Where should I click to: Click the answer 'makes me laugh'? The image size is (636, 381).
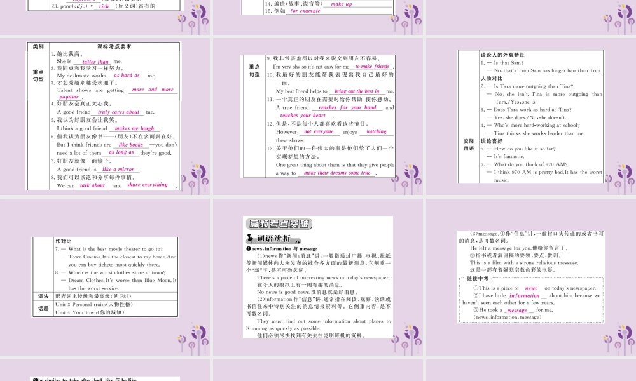click(x=134, y=128)
